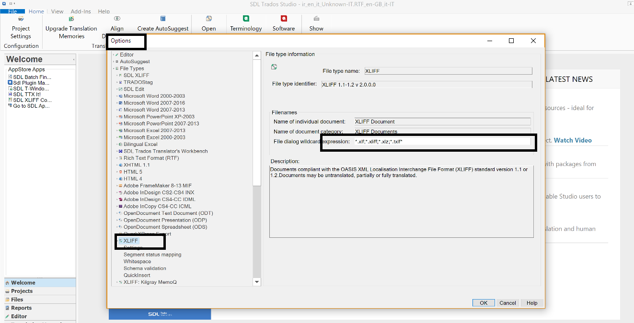The image size is (634, 323).
Task: Collapse the Welcome panel with its arrow
Action: (x=74, y=60)
